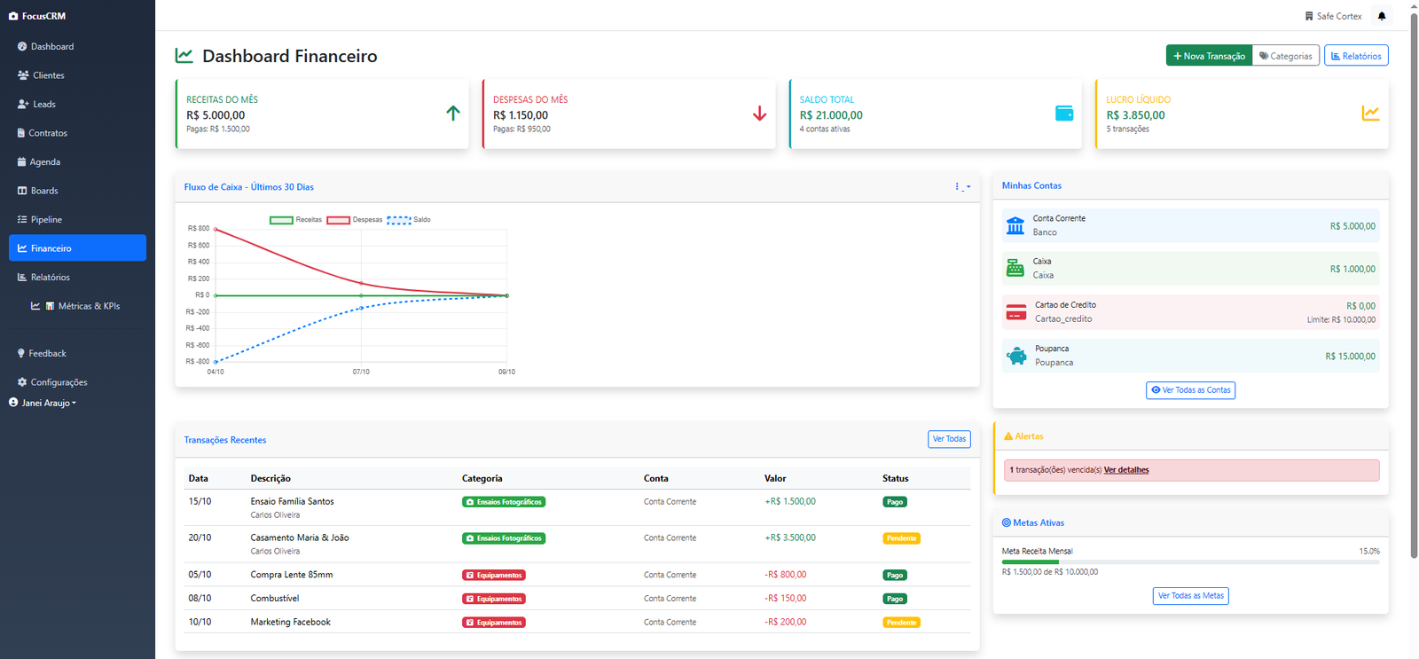Screen dimensions: 1419x659
Task: Click the bank icon for Conta Corrente
Action: pos(1015,226)
